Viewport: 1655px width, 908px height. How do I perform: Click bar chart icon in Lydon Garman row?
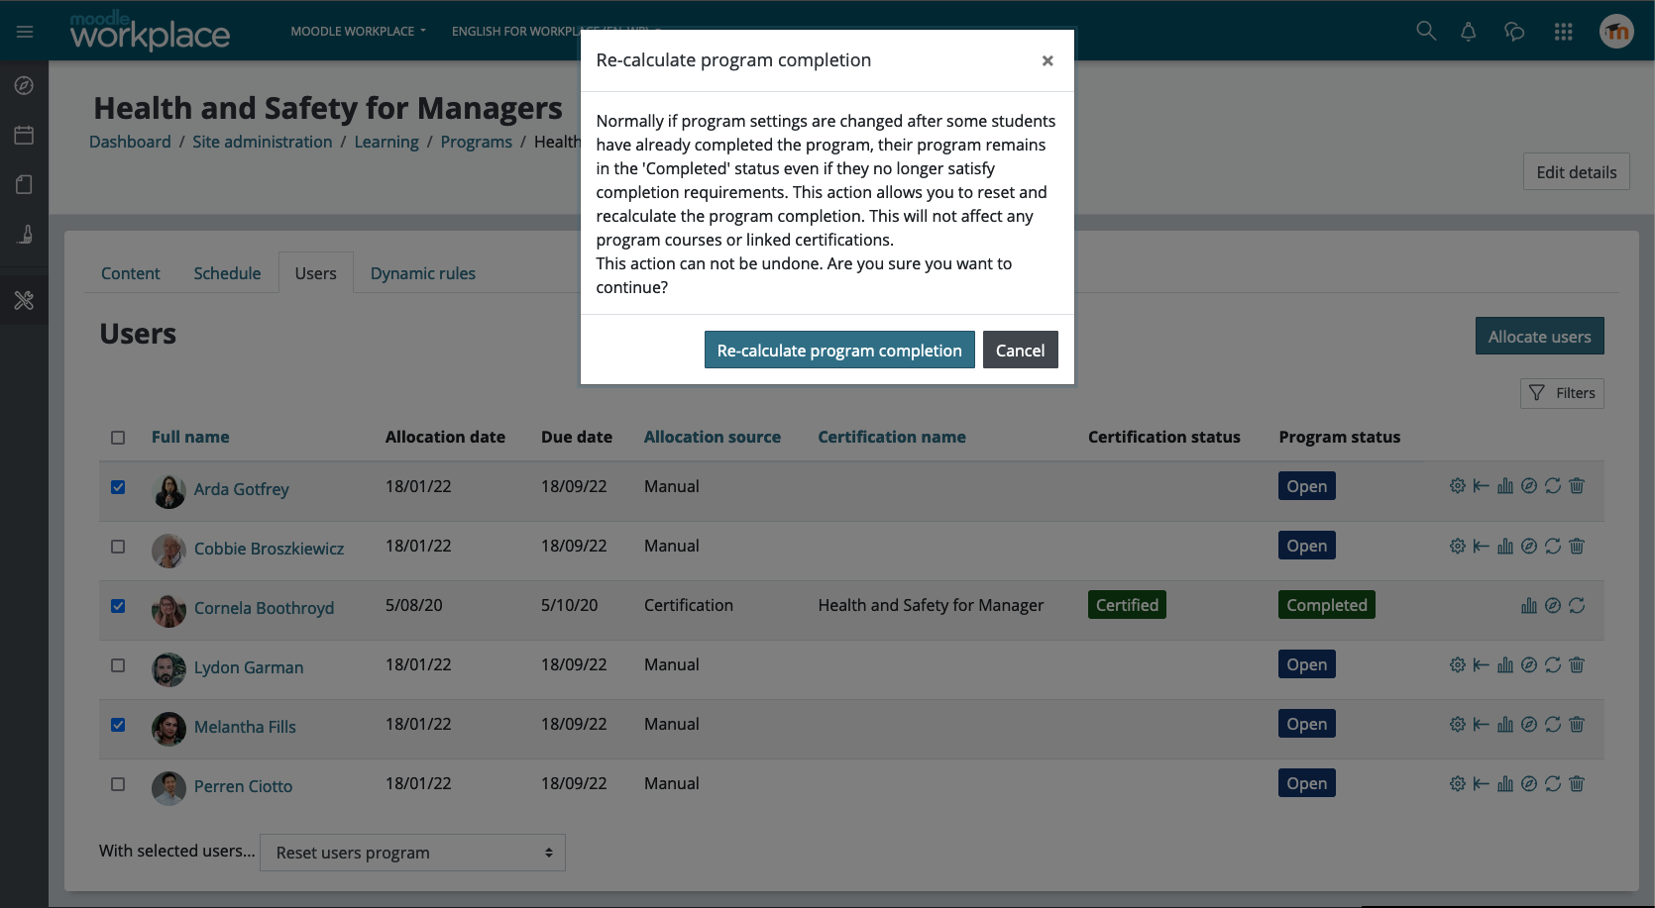1504,664
